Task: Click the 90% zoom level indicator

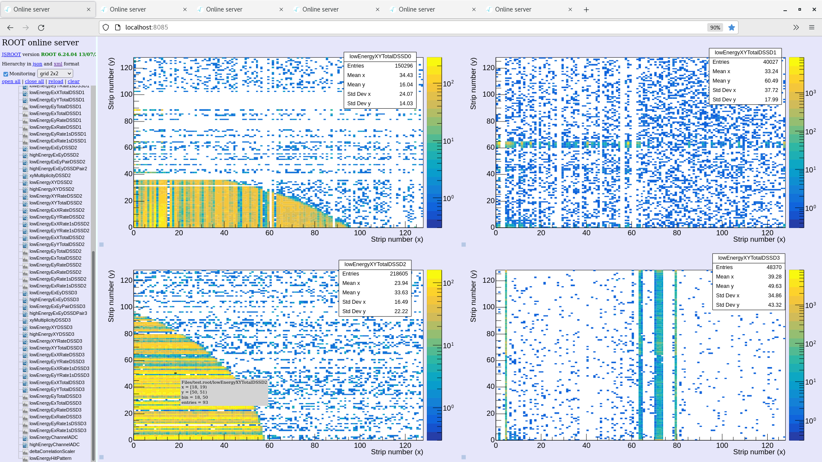Action: pyautogui.click(x=715, y=27)
